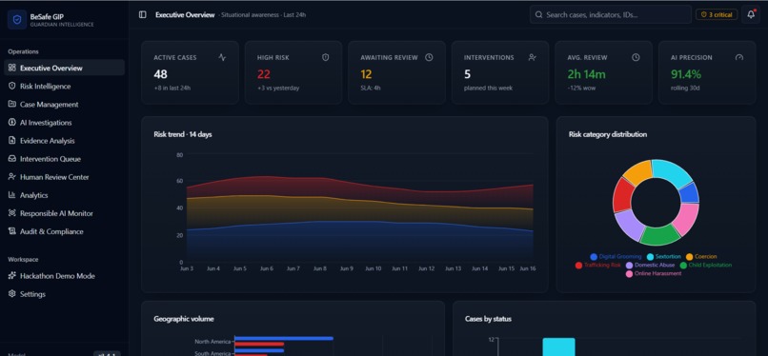Click the Hackathon Demo Mode sparkle icon
Screen dimensions: 768x356
pos(12,276)
